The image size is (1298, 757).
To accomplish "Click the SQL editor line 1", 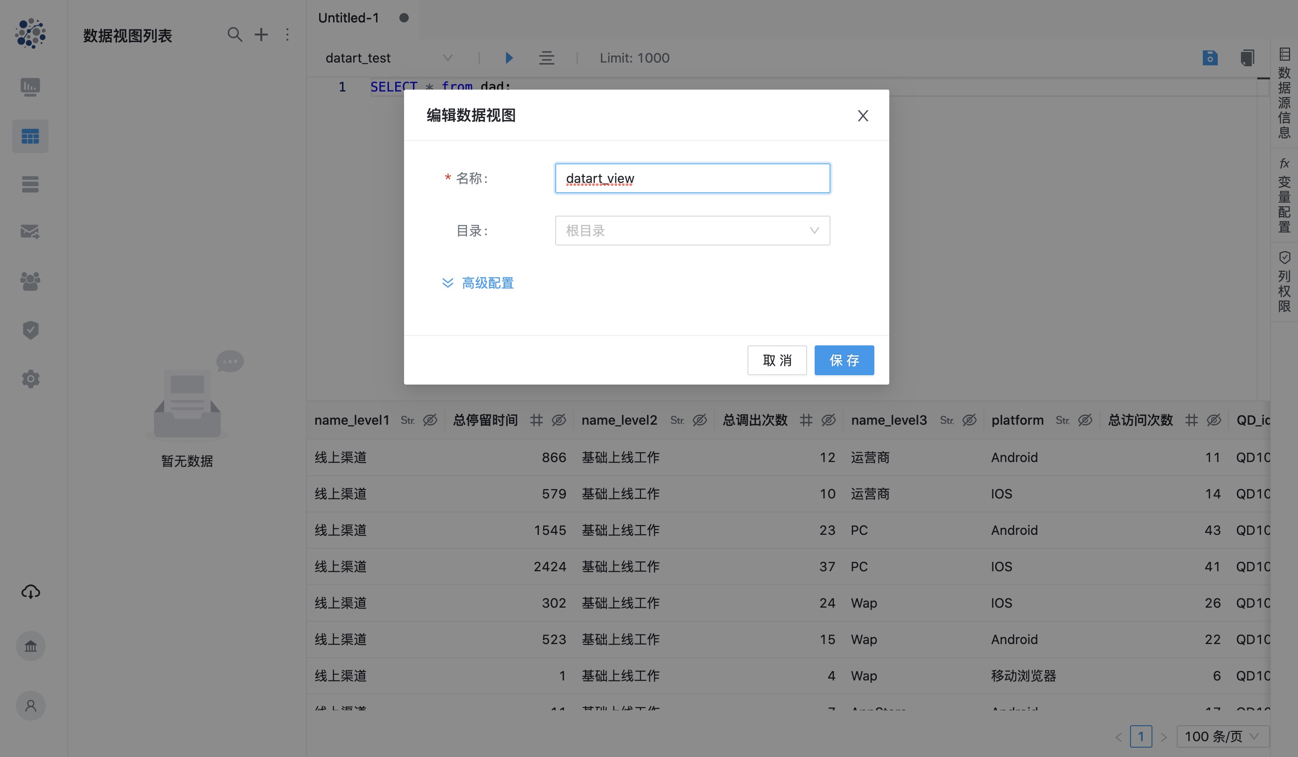I will (814, 86).
